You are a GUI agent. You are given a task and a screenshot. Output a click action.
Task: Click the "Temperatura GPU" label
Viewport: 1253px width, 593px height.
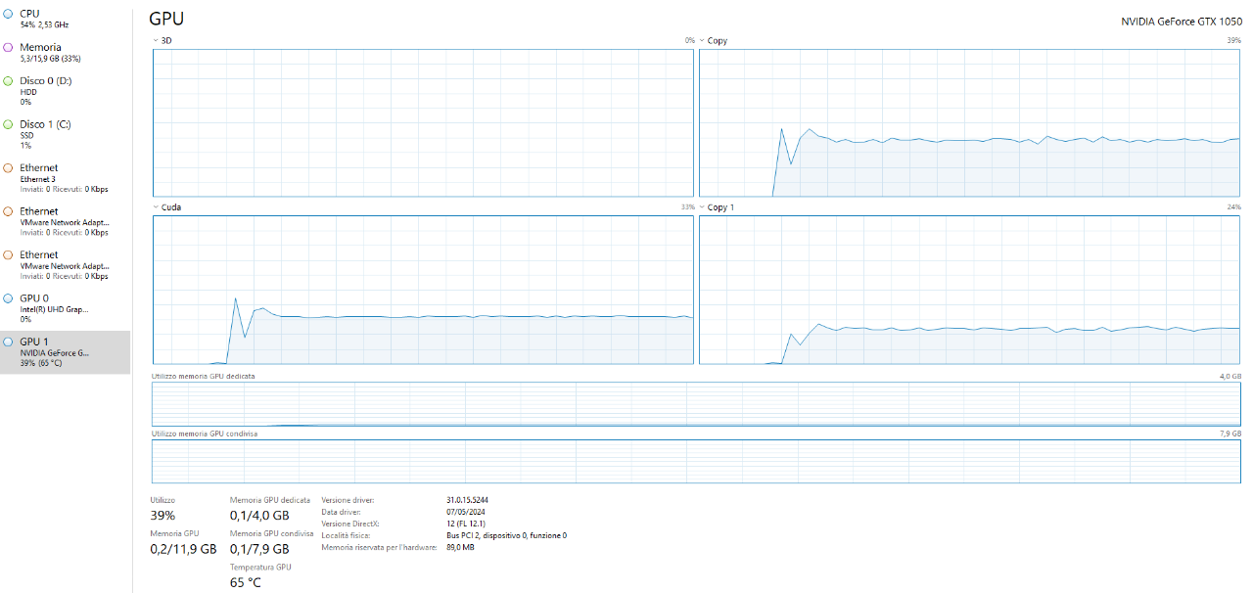(x=260, y=567)
